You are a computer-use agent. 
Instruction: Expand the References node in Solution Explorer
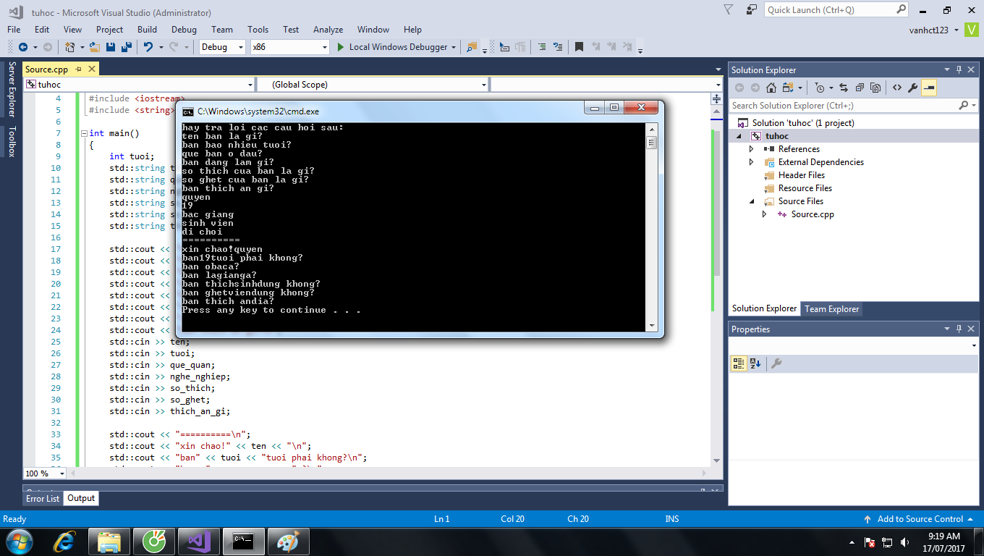click(x=752, y=149)
